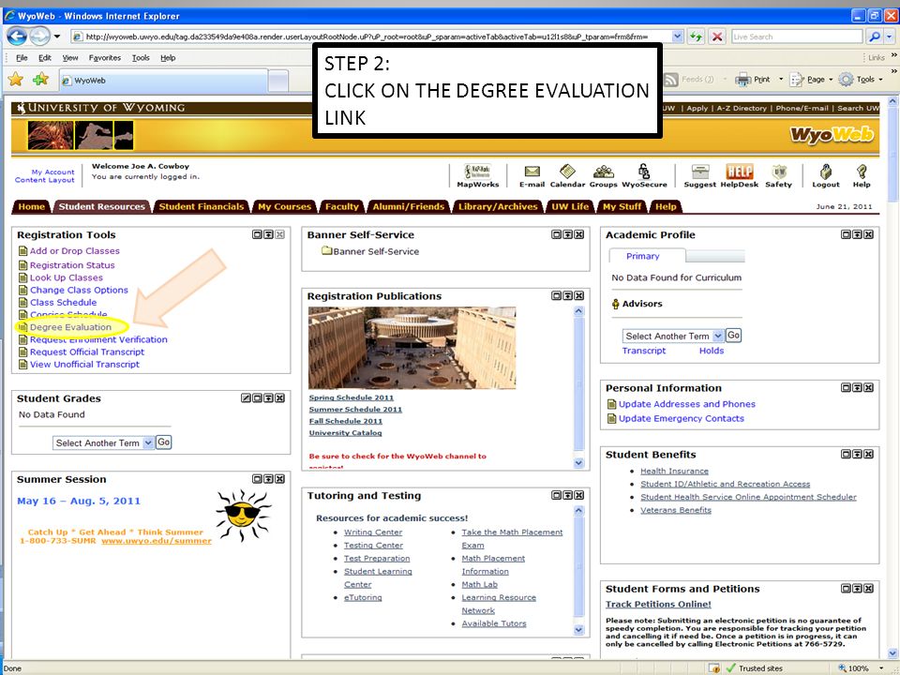This screenshot has width=900, height=675.
Task: Click the Holds link in Academic Profile
Action: pos(712,351)
